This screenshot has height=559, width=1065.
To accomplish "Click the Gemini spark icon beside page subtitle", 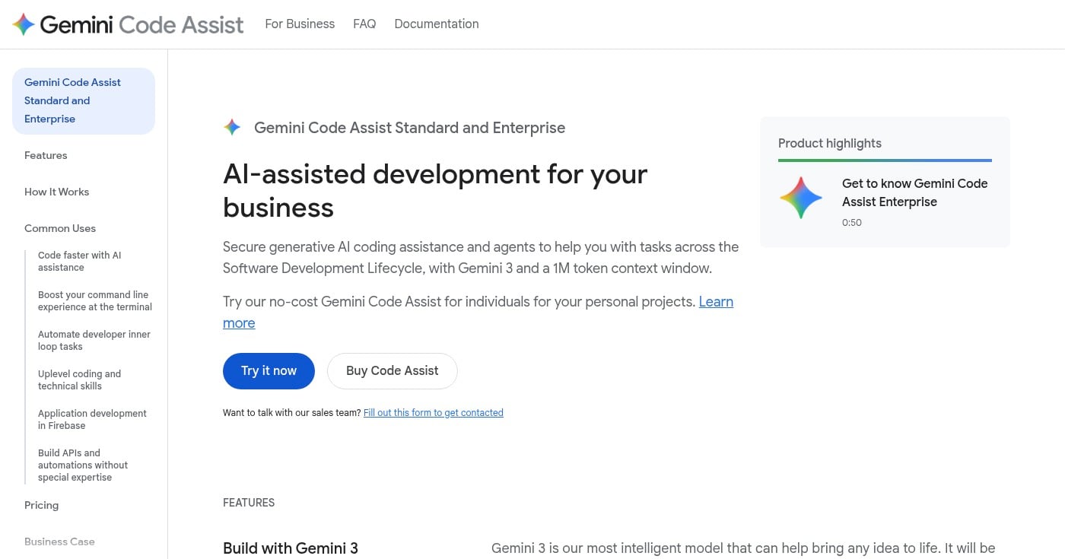I will pos(232,127).
